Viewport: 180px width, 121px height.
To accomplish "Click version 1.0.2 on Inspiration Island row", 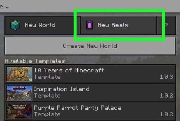I will coord(167,95).
